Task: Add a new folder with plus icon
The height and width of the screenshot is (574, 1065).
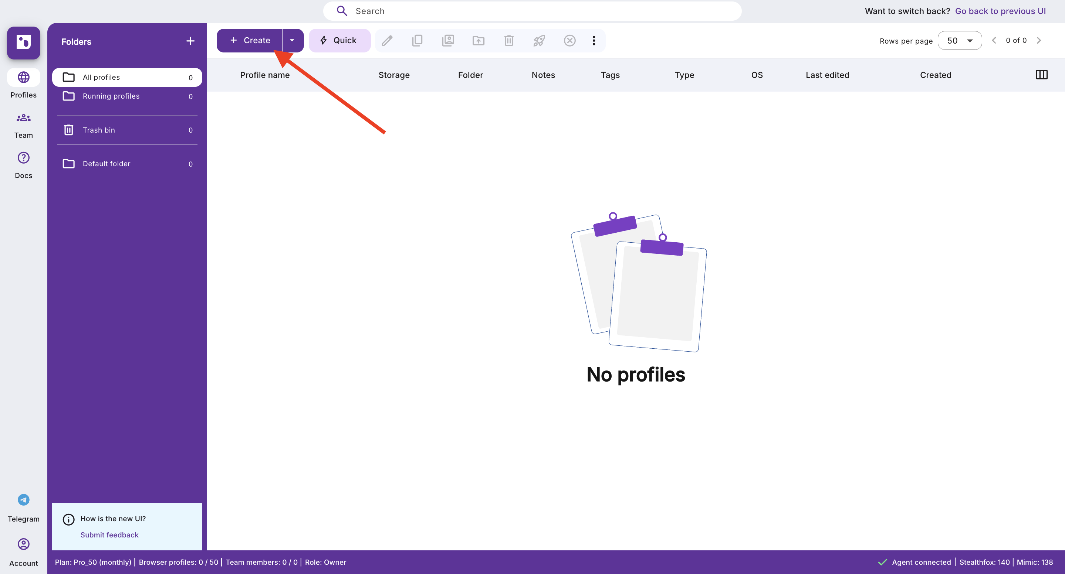Action: [190, 41]
